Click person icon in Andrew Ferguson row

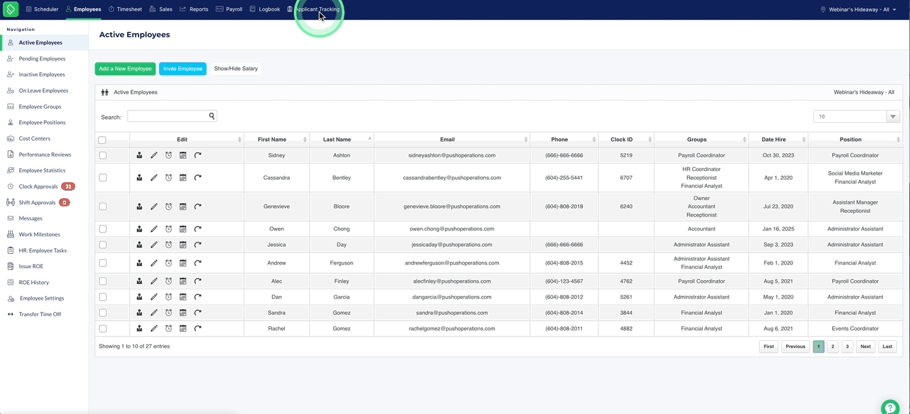pyautogui.click(x=140, y=263)
